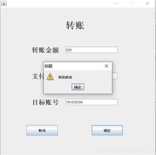This screenshot has width=156, height=155.
Task: Confirm the 转账成功 dialog with 确定
Action: pos(78,87)
